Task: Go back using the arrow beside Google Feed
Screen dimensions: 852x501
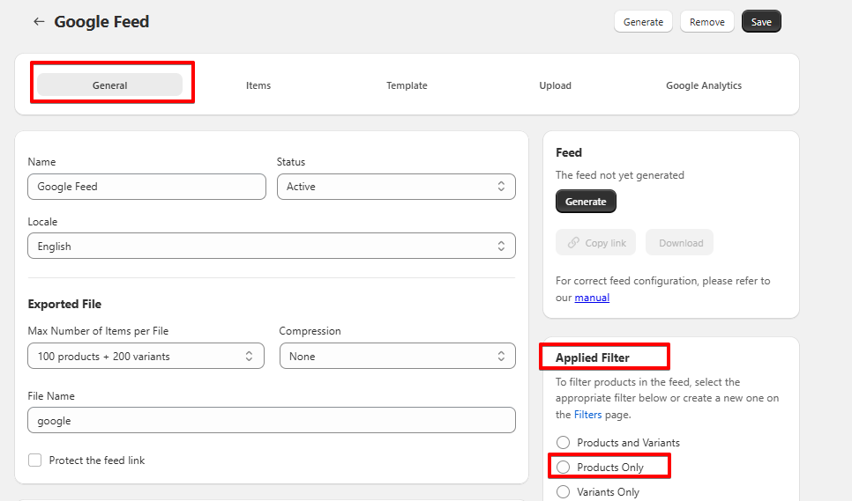Action: tap(39, 22)
